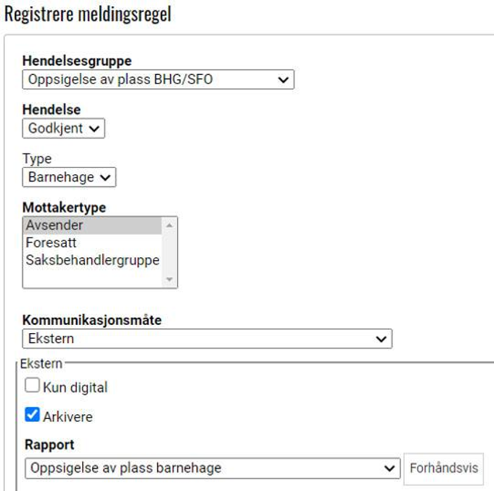Select Avsender in the Mottakertype list
This screenshot has width=494, height=491.
(x=92, y=225)
